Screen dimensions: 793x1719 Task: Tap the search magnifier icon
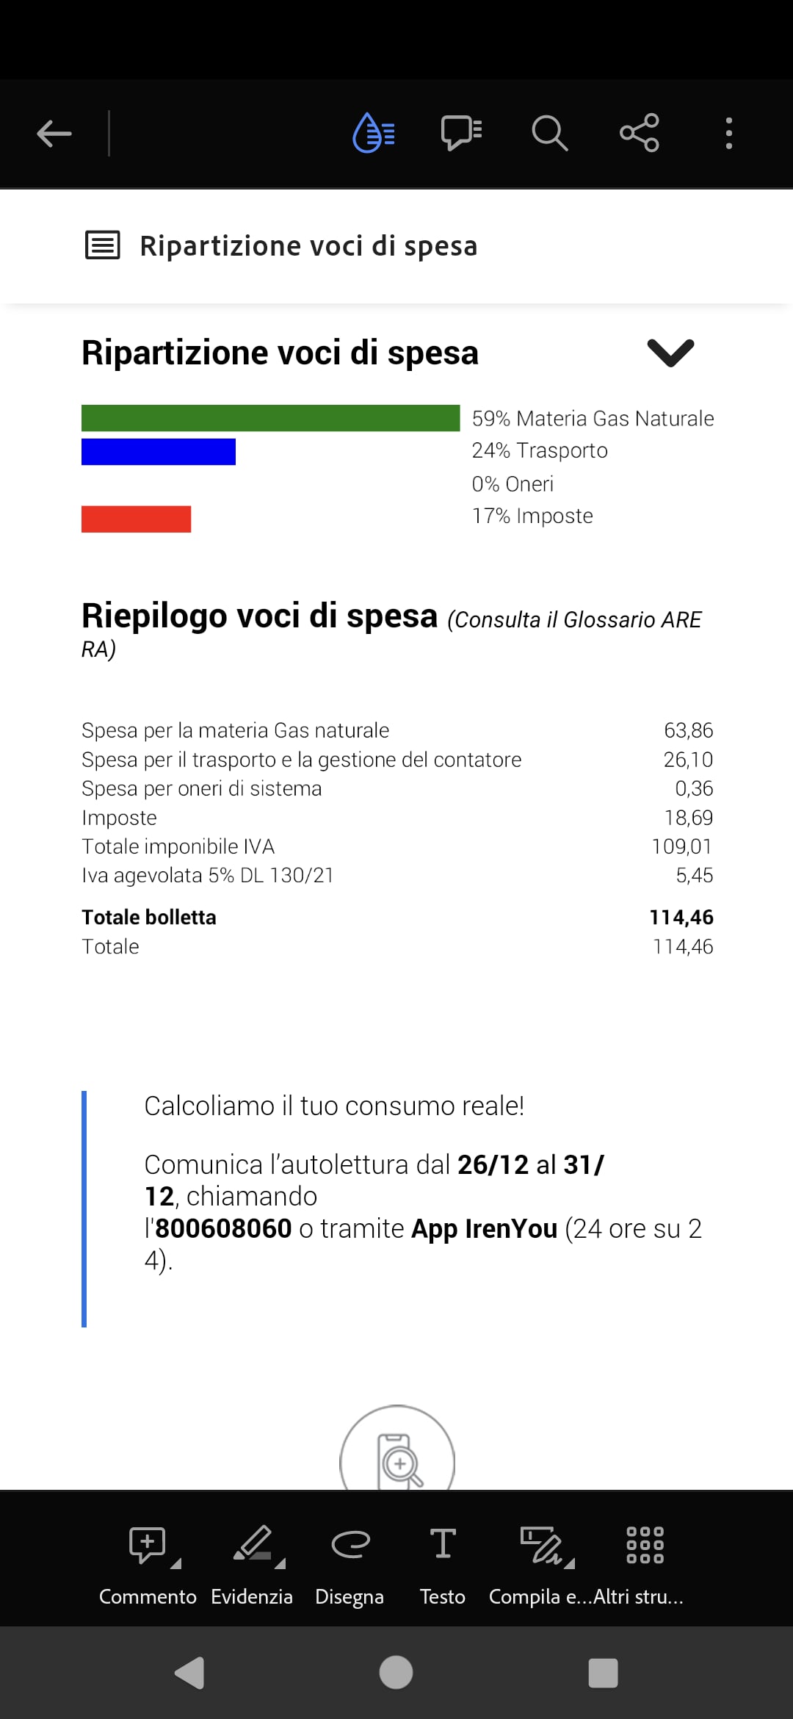(x=549, y=133)
